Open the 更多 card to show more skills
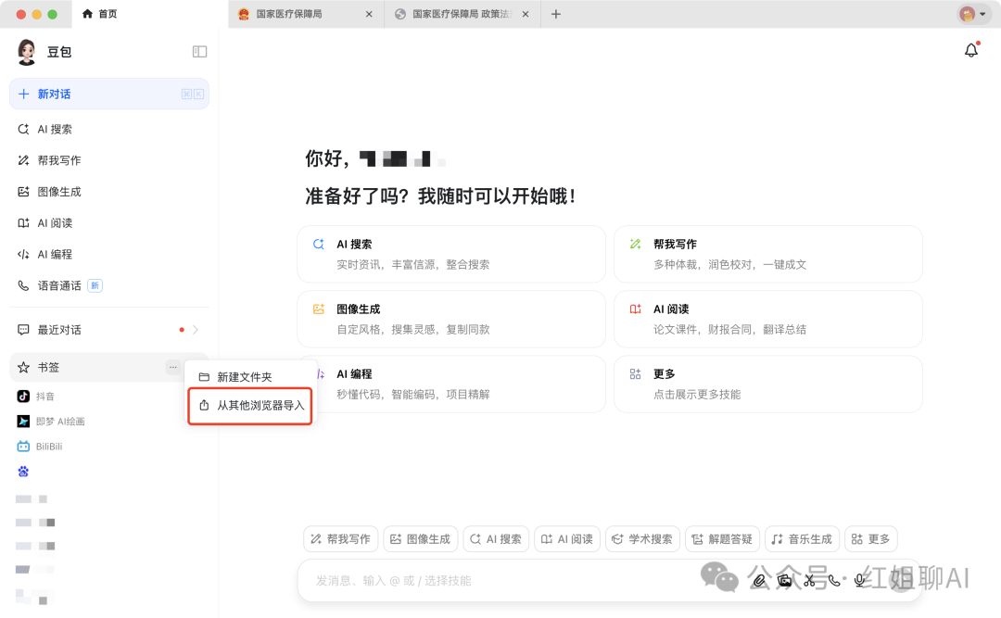Viewport: 1001px width, 618px height. tap(768, 384)
